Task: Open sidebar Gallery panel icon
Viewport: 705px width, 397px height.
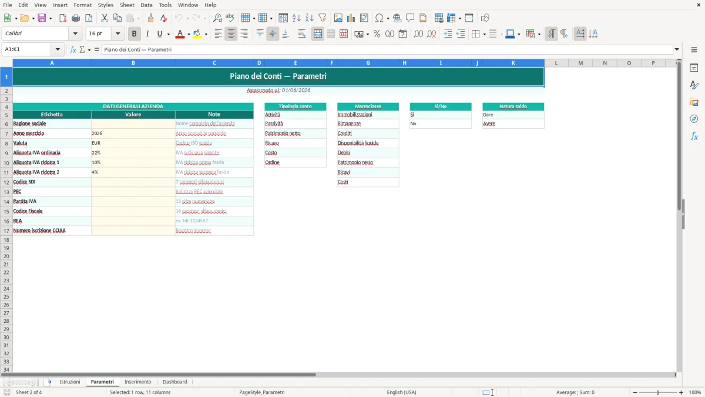Action: [x=694, y=102]
